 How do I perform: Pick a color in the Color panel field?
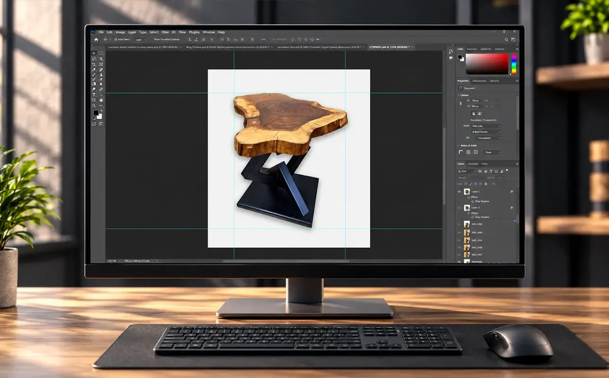coord(487,64)
